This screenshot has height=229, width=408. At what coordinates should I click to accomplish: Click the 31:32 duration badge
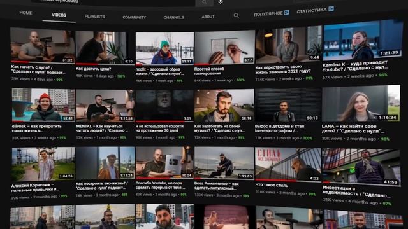pos(67,60)
